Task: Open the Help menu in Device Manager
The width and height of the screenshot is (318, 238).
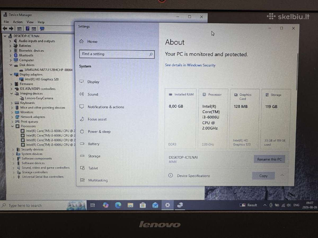Action: pyautogui.click(x=41, y=22)
